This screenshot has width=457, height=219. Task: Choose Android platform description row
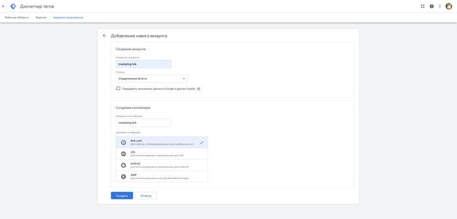(x=162, y=165)
